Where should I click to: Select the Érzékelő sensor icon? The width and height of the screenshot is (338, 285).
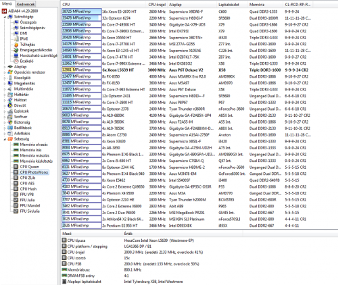coord(16,61)
